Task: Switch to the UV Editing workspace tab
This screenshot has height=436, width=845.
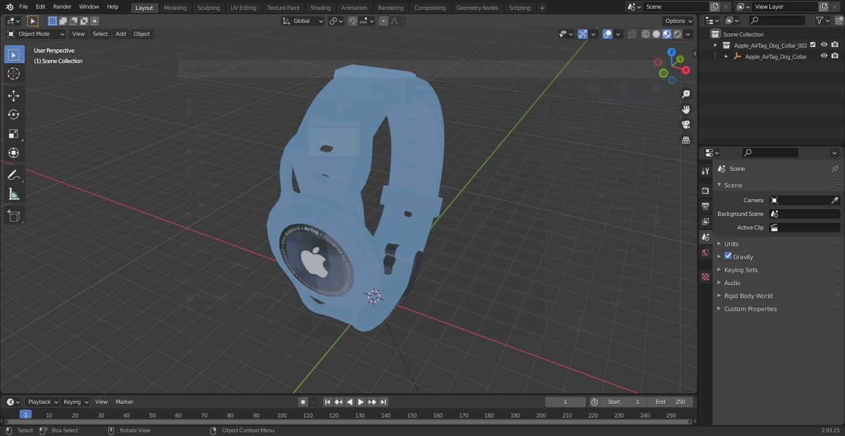Action: [x=243, y=8]
